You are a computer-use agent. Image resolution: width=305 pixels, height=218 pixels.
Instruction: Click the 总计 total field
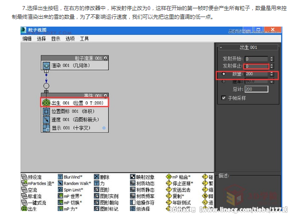tap(257, 89)
